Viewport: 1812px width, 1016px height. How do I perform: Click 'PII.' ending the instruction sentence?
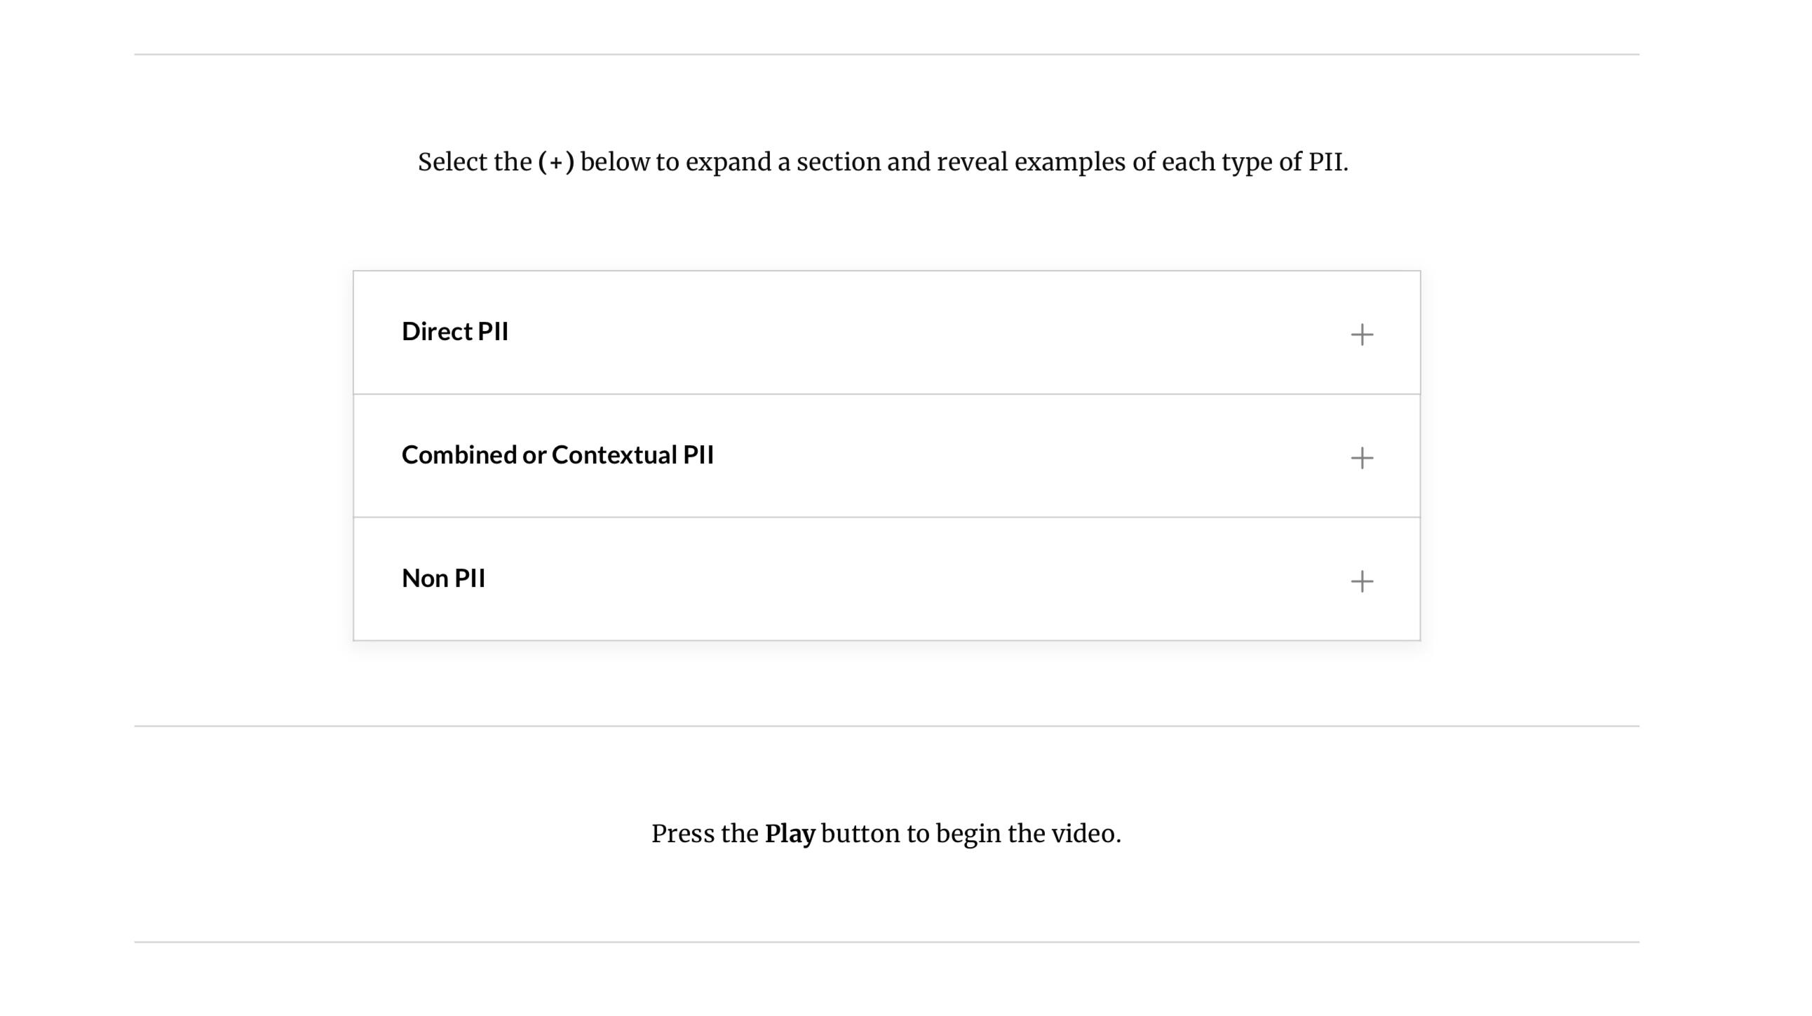click(1327, 163)
